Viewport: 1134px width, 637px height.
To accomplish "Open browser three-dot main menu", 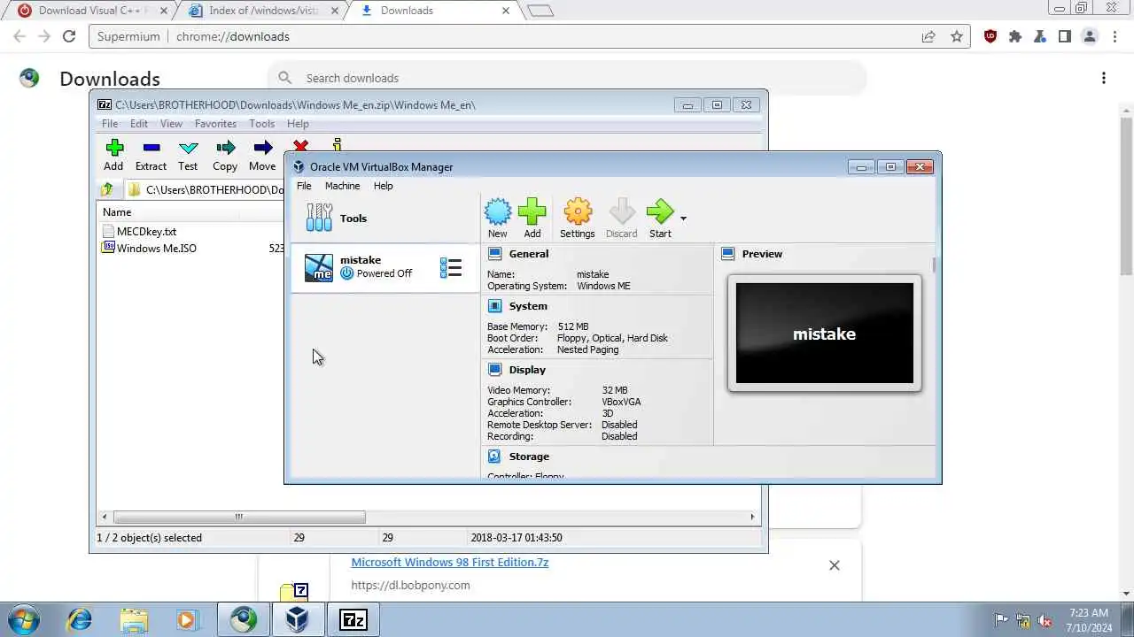I will coord(1115,36).
